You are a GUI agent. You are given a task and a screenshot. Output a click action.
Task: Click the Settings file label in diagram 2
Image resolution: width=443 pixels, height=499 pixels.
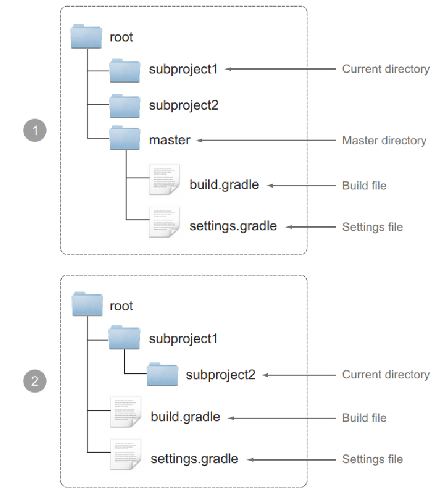click(x=373, y=459)
